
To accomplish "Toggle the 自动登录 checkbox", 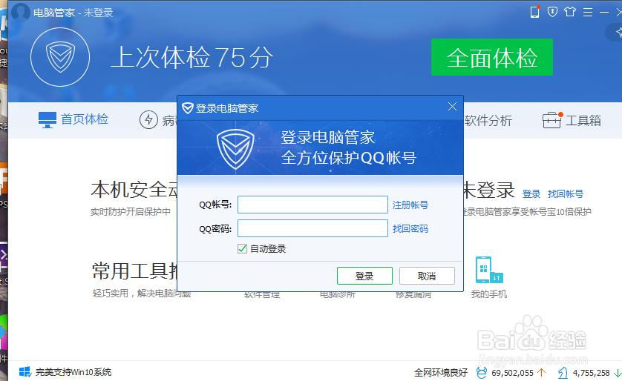I will coord(242,249).
